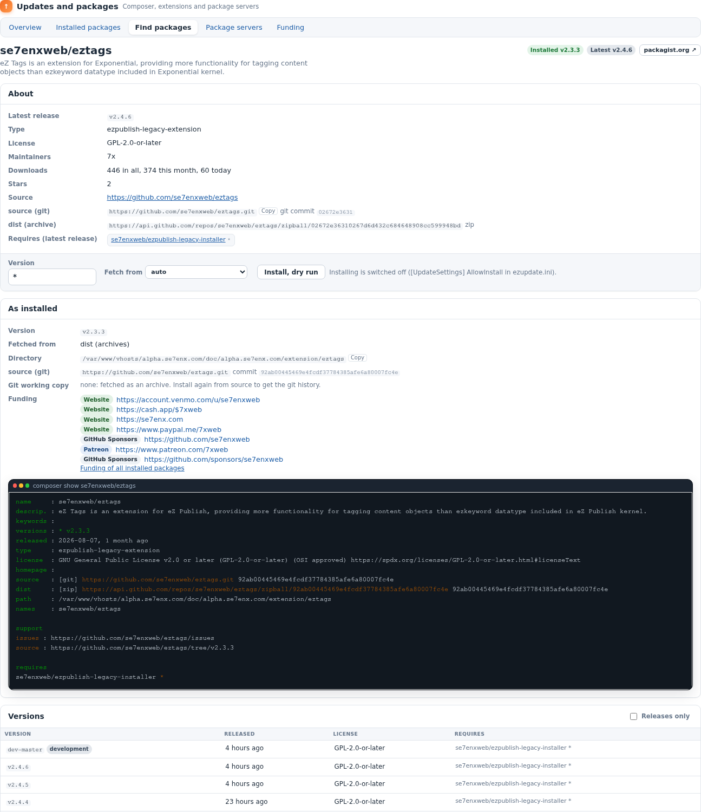Screen dimensions: 701x812
Task: Open se7enxweb/ezpublish-legacy-installer requirement link
Action: point(168,239)
